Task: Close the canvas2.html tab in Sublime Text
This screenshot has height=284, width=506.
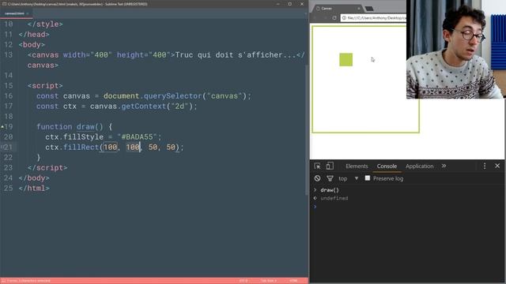Action: pos(28,13)
